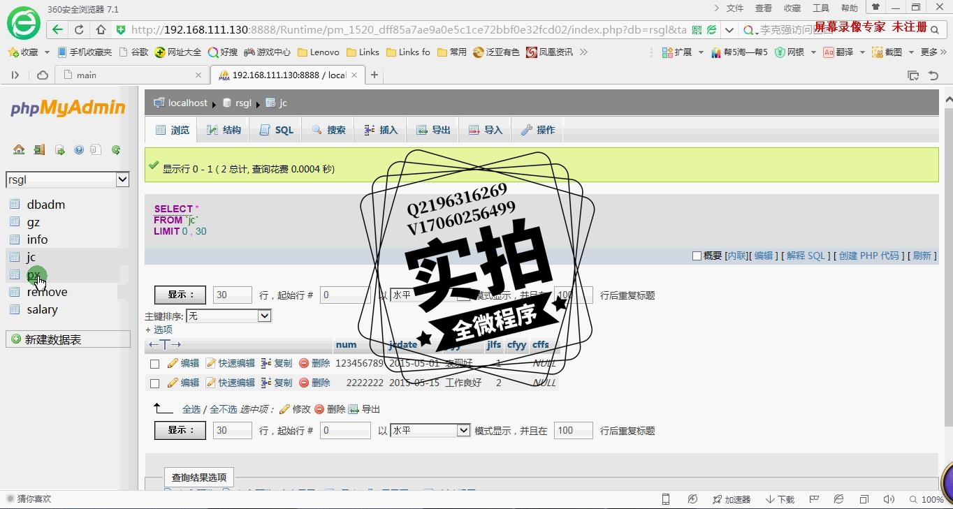Open the 插入 insert tab
The image size is (953, 509).
381,130
